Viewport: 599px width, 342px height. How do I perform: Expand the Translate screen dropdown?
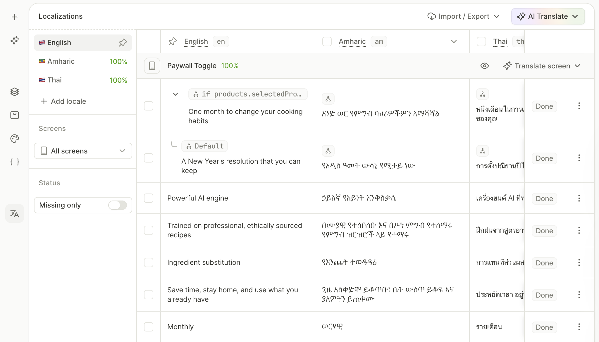click(x=542, y=66)
